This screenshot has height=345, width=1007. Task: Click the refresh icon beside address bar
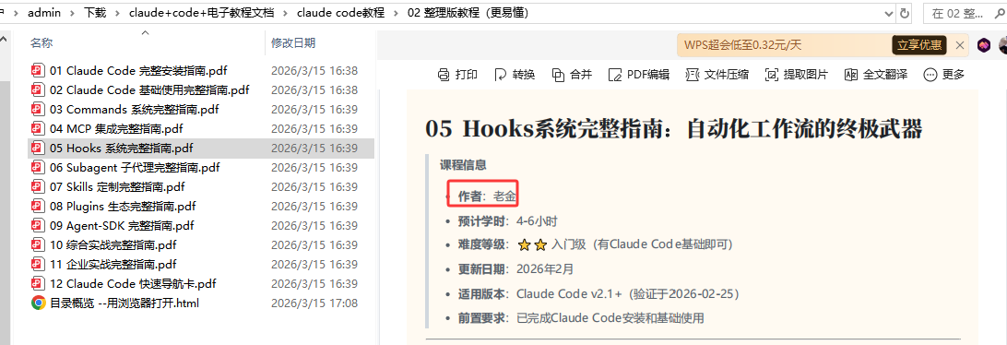(x=905, y=13)
